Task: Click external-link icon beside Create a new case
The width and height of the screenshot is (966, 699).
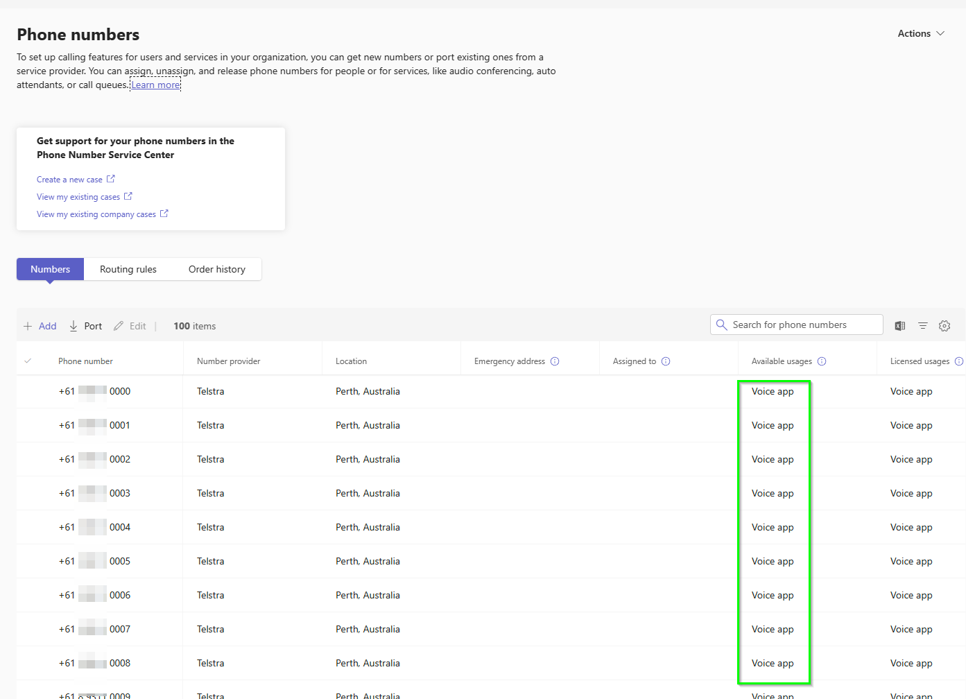Action: 111,179
